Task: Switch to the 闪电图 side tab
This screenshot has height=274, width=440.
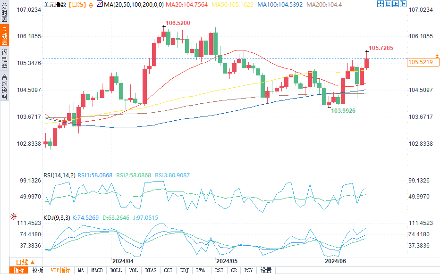Action: click(x=5, y=58)
